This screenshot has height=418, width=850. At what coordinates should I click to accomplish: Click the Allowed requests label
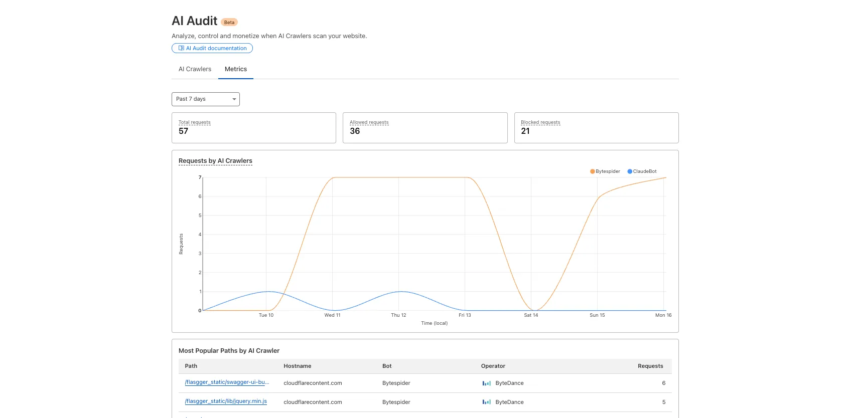(x=369, y=122)
